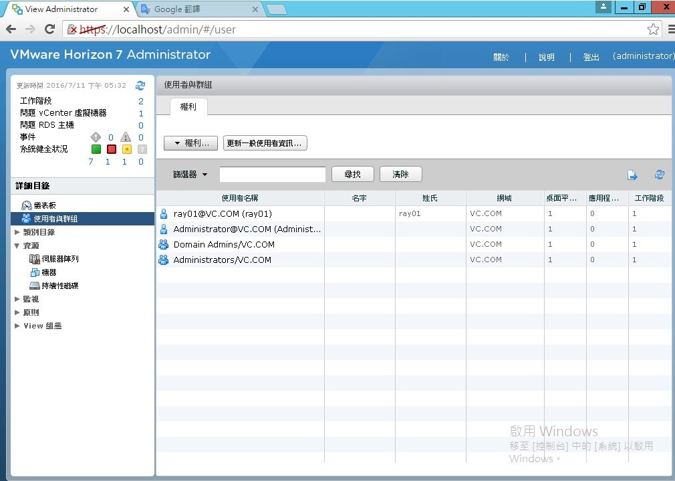Click the yellow system health status square

[126, 149]
